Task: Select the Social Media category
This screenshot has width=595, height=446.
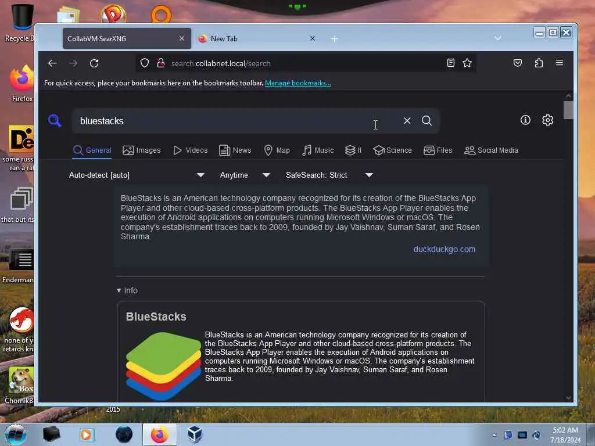Action: click(491, 150)
